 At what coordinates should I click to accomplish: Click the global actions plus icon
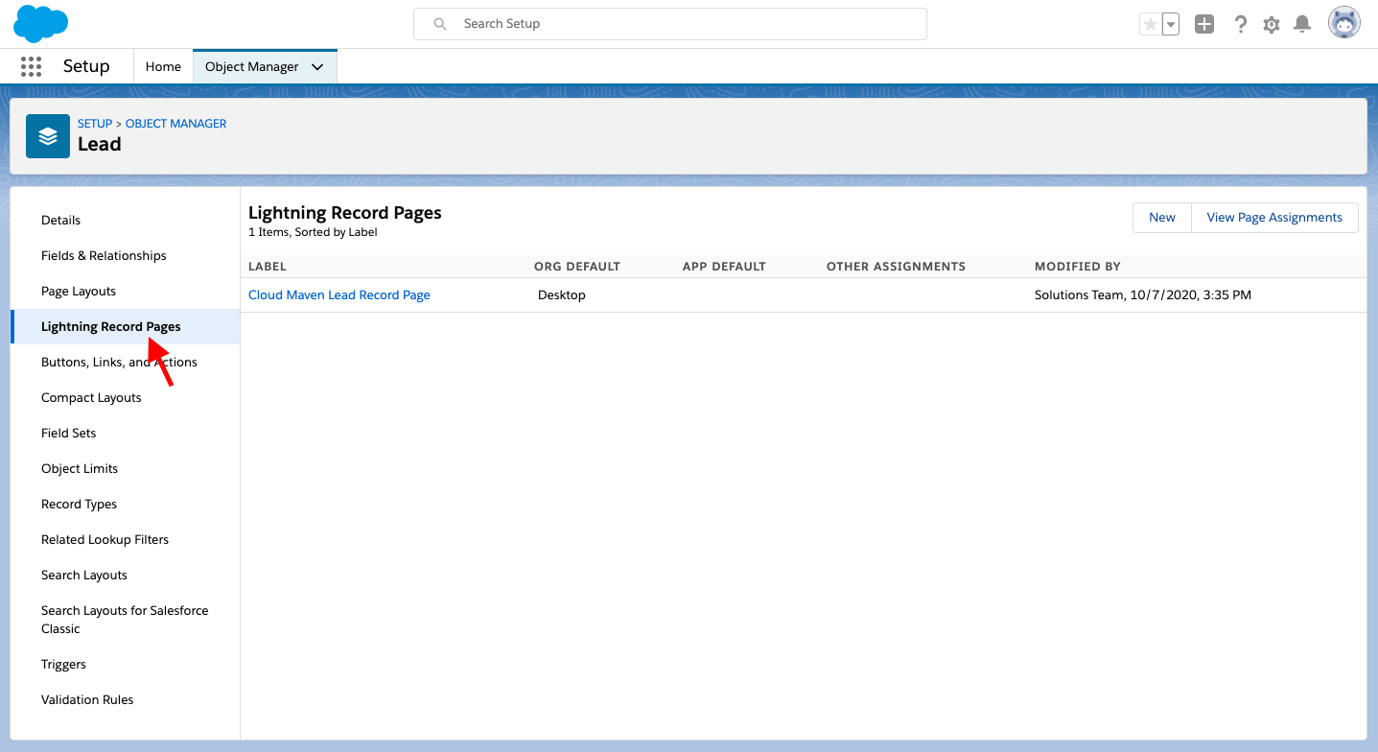pos(1204,25)
